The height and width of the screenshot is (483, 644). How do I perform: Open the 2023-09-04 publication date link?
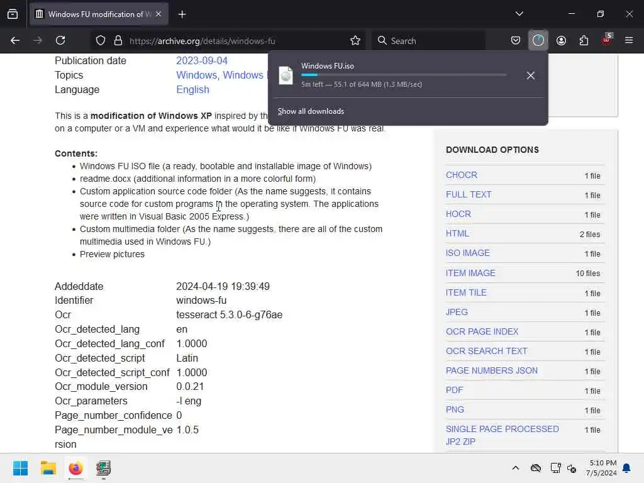[x=202, y=61]
